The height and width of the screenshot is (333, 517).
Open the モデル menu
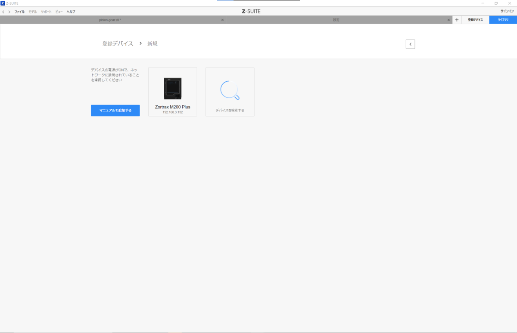pyautogui.click(x=33, y=12)
